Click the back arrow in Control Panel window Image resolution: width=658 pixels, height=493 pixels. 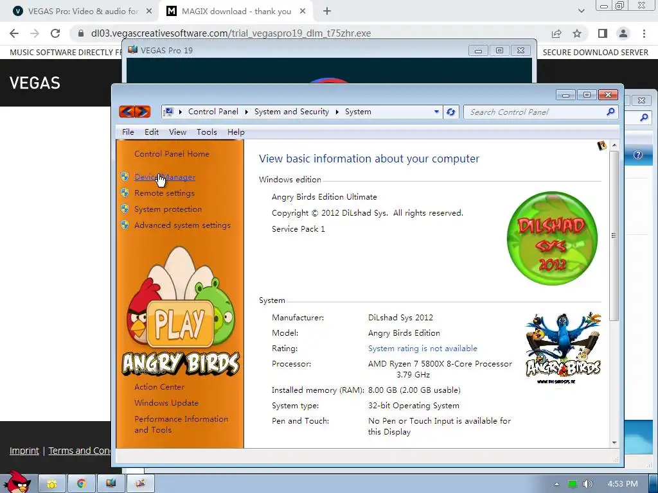(127, 112)
